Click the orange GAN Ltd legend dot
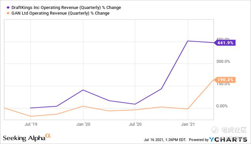This screenshot has width=251, height=144. pyautogui.click(x=8, y=13)
